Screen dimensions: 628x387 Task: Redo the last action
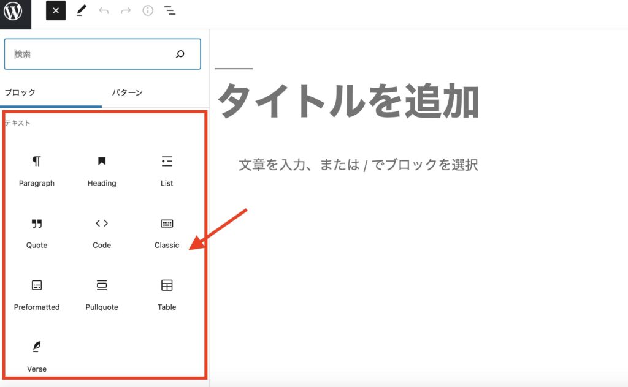pos(126,11)
